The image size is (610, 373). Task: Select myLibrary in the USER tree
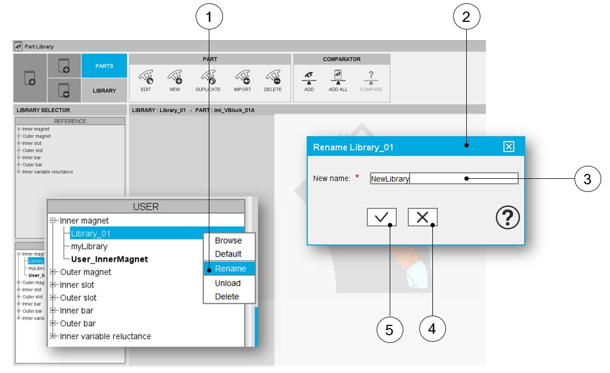89,247
